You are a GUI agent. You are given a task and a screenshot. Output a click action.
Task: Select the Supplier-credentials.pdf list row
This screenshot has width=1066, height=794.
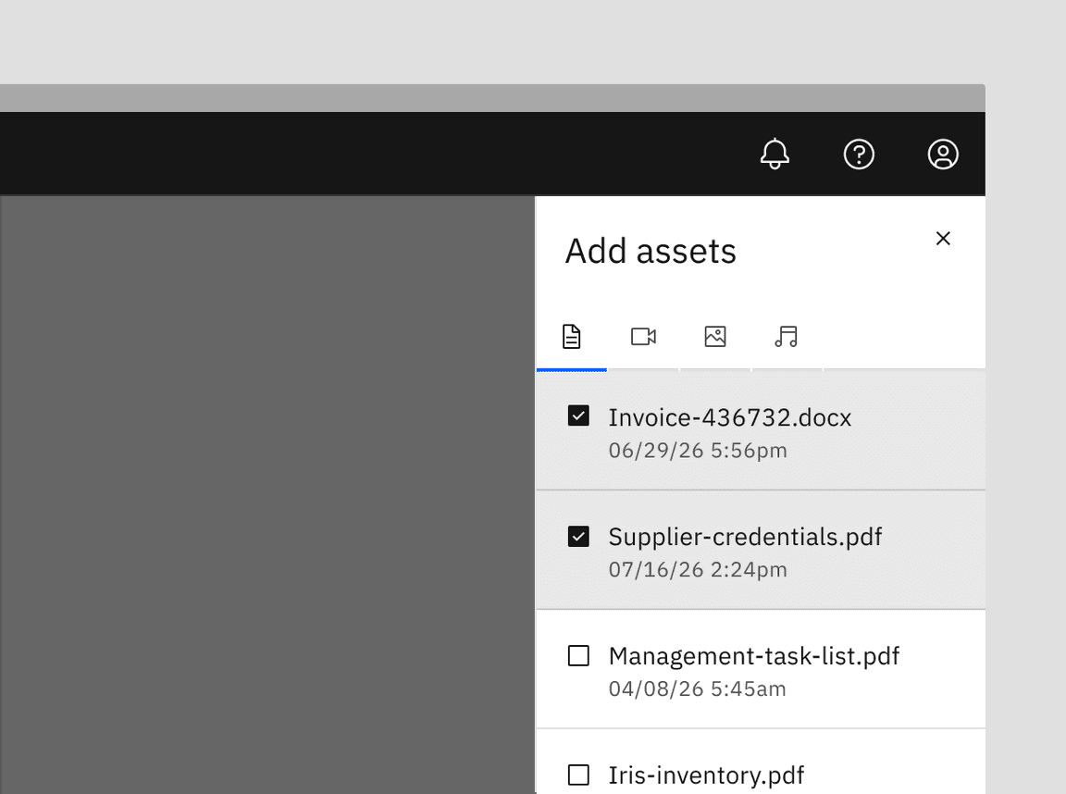coord(759,550)
